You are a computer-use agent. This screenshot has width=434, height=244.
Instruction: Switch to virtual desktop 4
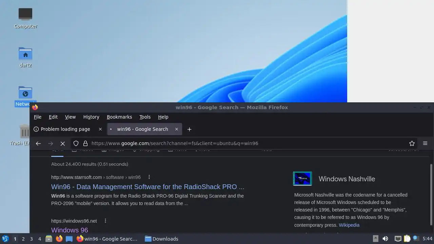click(39, 239)
